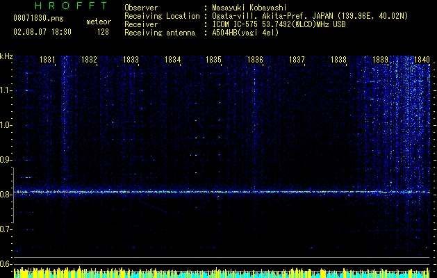Click the 1.1 frequency axis label
The height and width of the screenshot is (278, 437).
point(5,90)
